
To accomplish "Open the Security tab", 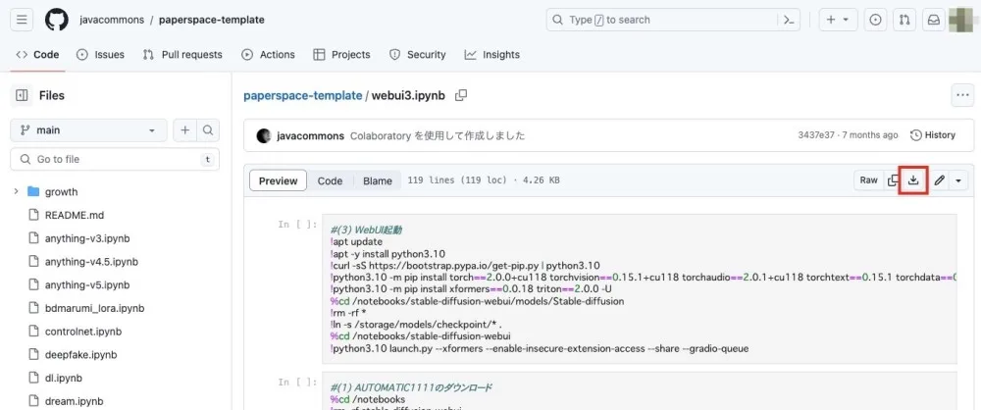I will pyautogui.click(x=417, y=55).
